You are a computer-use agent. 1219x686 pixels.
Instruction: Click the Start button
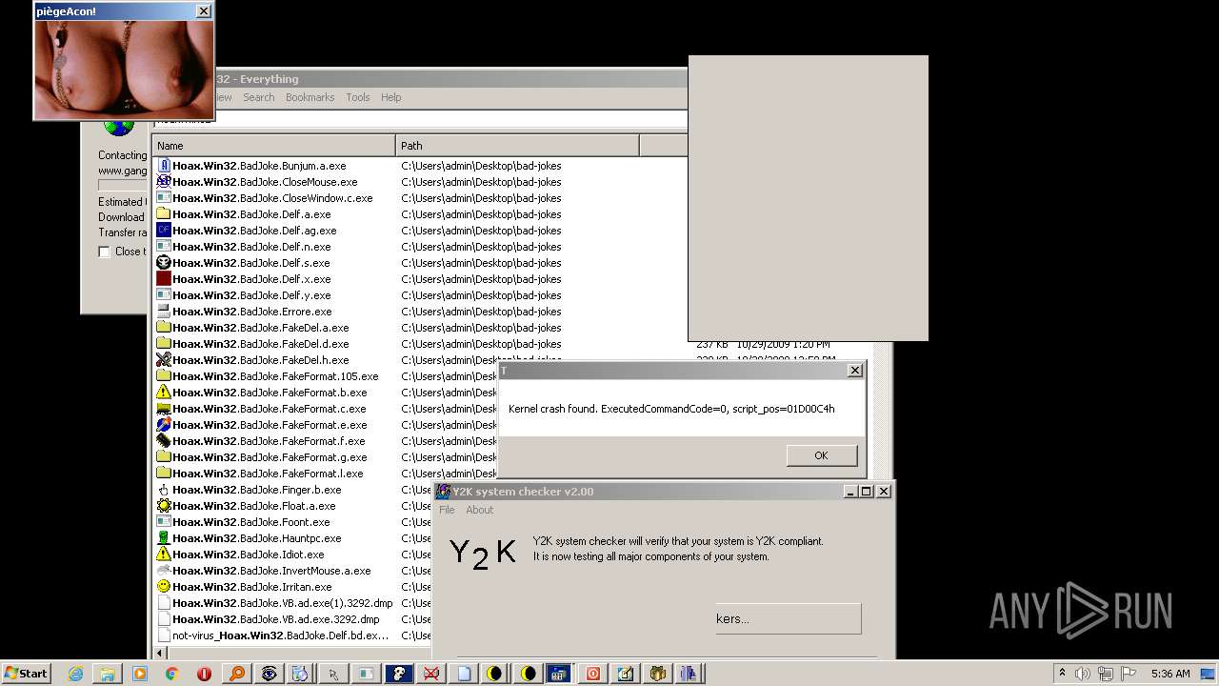[x=27, y=674]
